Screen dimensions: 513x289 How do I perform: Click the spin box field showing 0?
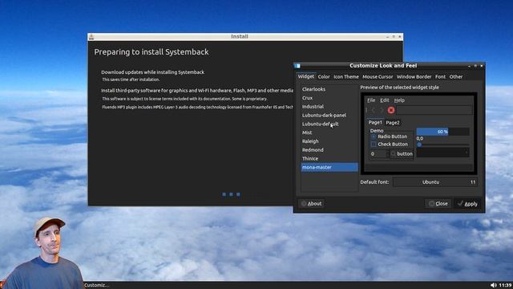pyautogui.click(x=378, y=153)
